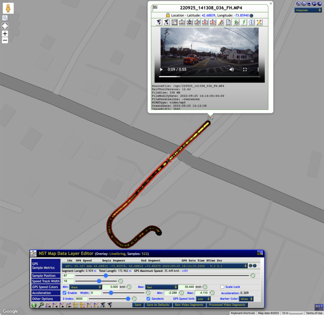The width and height of the screenshot is (324, 315).
Task: Disable the Acceleration Enable checkbox
Action: [x=64, y=293]
